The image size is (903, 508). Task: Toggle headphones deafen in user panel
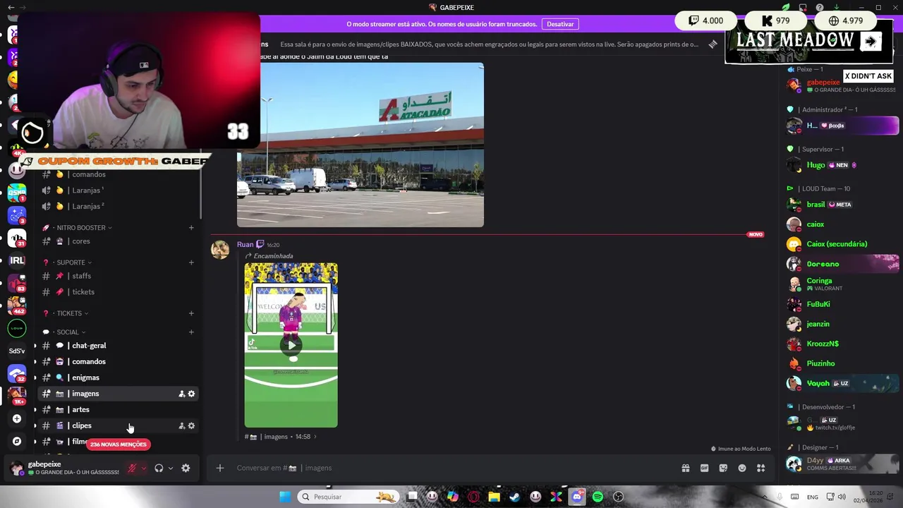coord(159,468)
